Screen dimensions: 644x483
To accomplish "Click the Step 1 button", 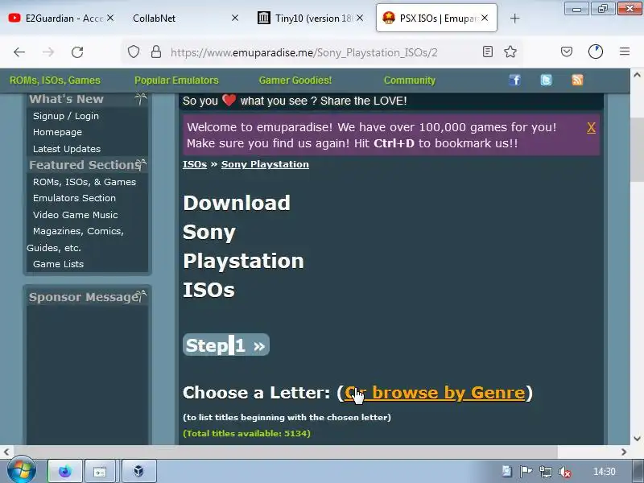I will pyautogui.click(x=226, y=345).
